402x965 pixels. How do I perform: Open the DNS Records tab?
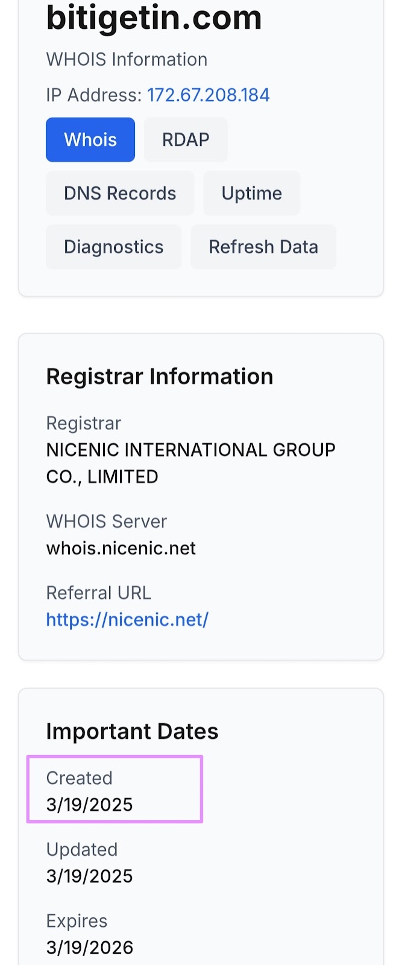click(x=120, y=193)
